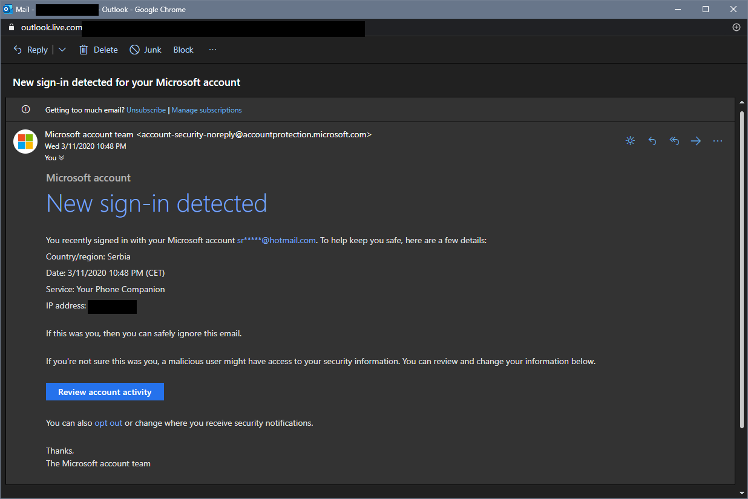748x499 pixels.
Task: Click the Unsubscribe link
Action: [146, 110]
